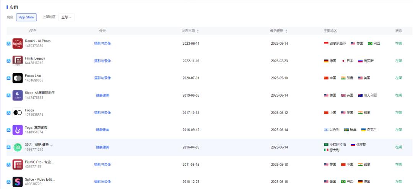Open the 30天 fitness app icon
The height and width of the screenshot is (189, 413).
tap(18, 147)
